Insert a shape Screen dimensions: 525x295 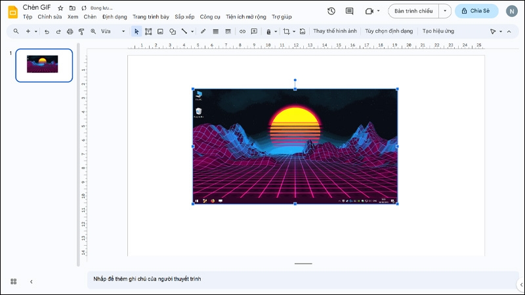coord(173,31)
